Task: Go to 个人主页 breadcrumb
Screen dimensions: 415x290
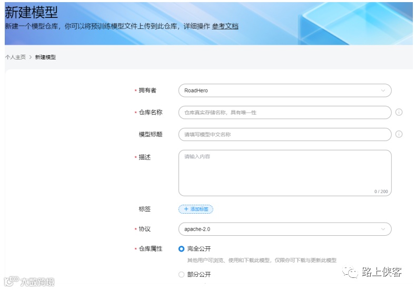Action: coord(15,57)
